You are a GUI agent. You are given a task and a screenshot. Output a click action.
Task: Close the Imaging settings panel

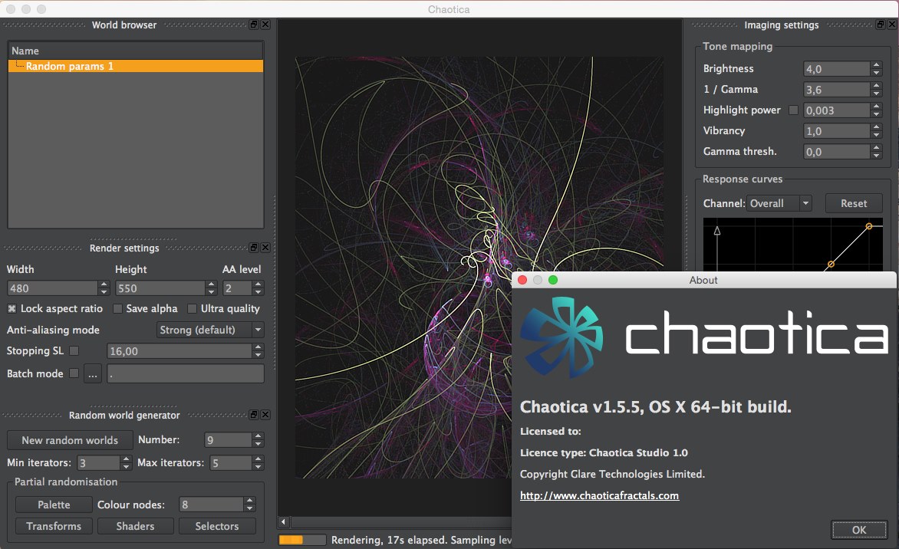point(892,25)
